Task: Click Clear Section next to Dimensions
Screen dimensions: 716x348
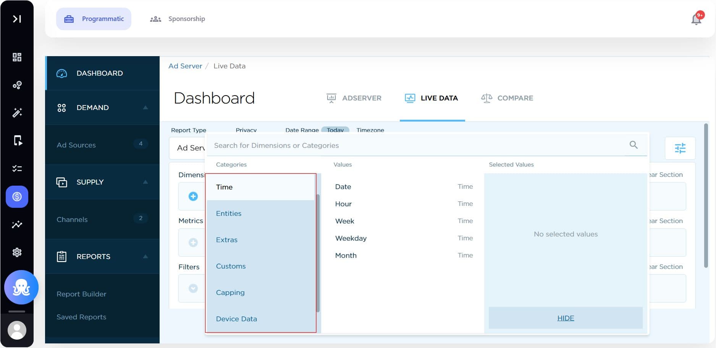Action: tap(666, 175)
